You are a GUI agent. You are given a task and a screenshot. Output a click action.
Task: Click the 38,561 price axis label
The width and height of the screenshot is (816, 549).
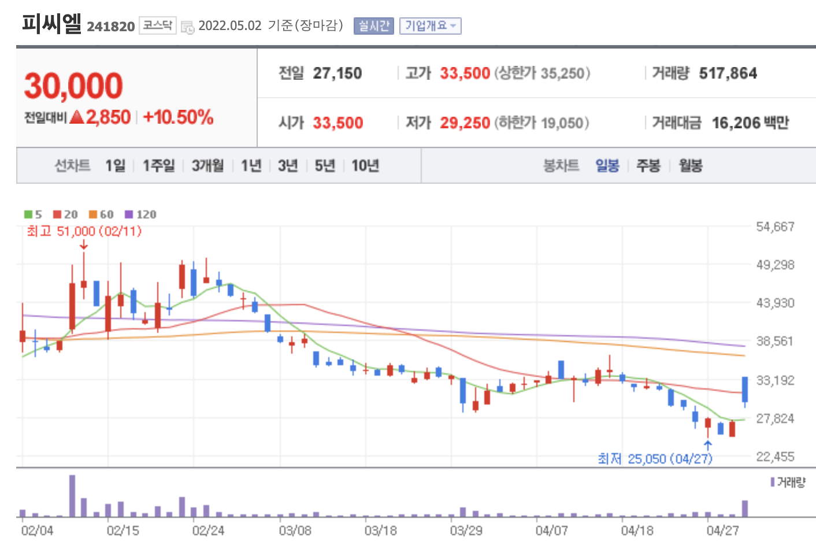(x=775, y=342)
